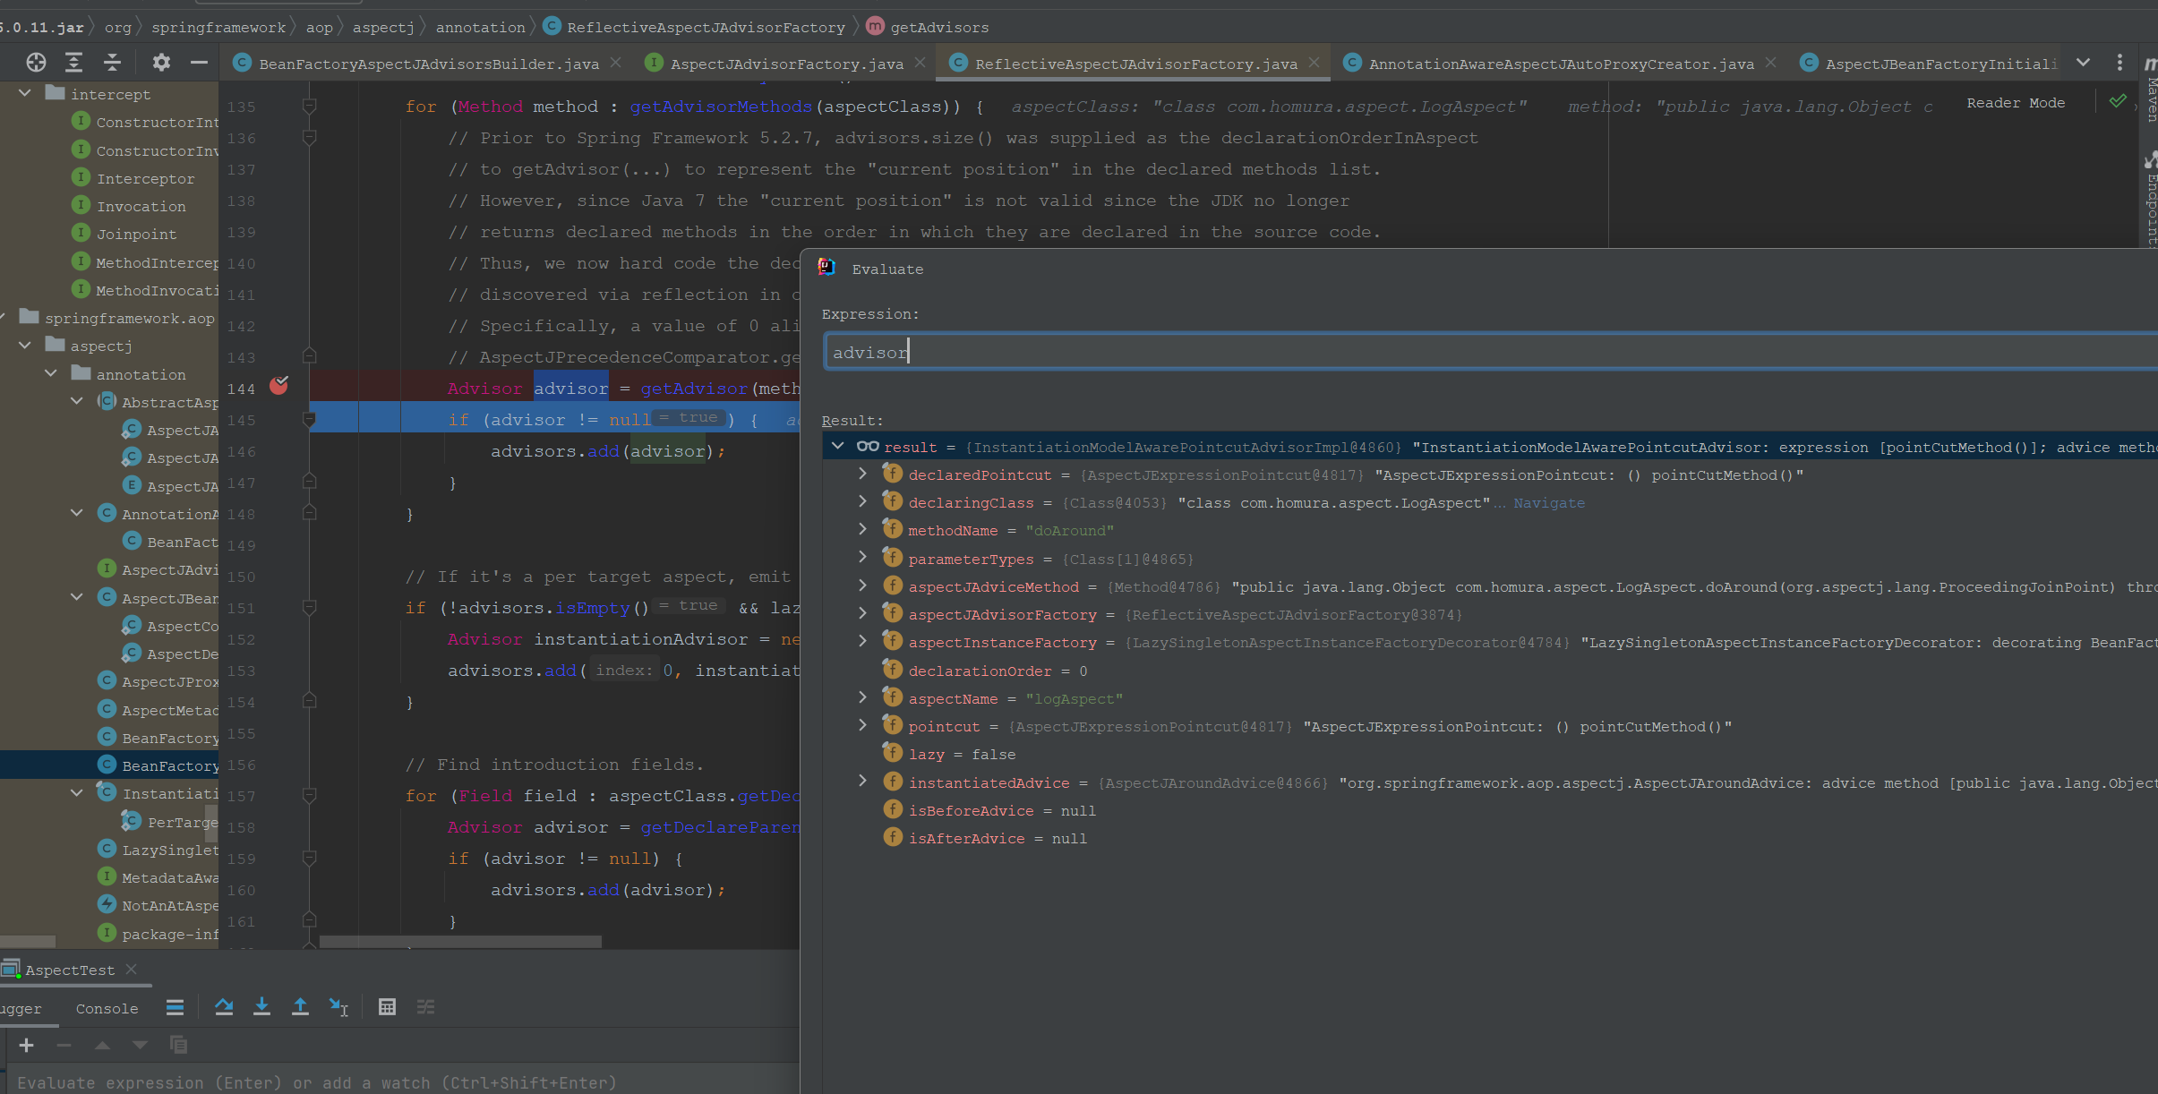Click the Step Out debugger icon
Image resolution: width=2158 pixels, height=1094 pixels.
[300, 1007]
